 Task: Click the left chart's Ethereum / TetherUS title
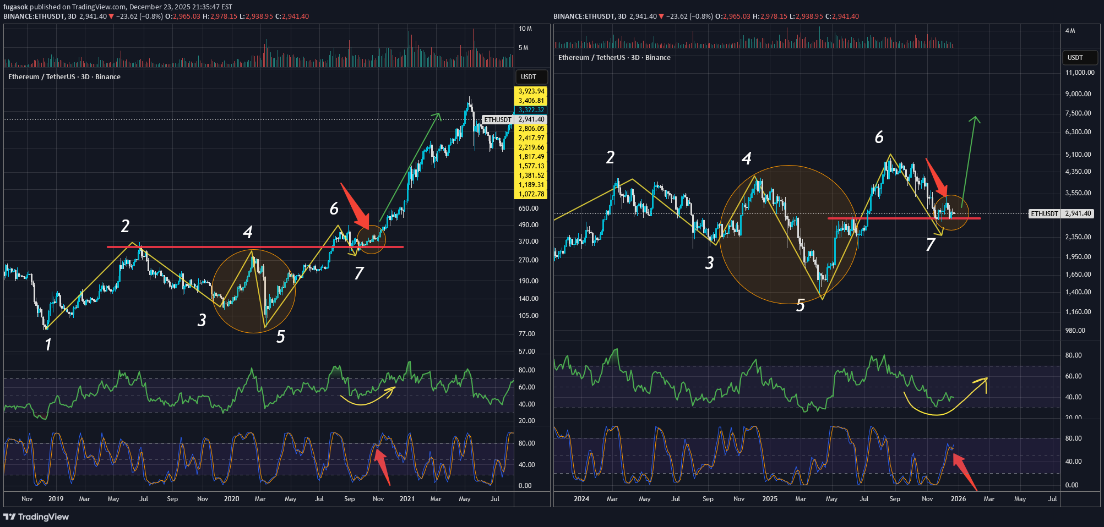pyautogui.click(x=64, y=77)
